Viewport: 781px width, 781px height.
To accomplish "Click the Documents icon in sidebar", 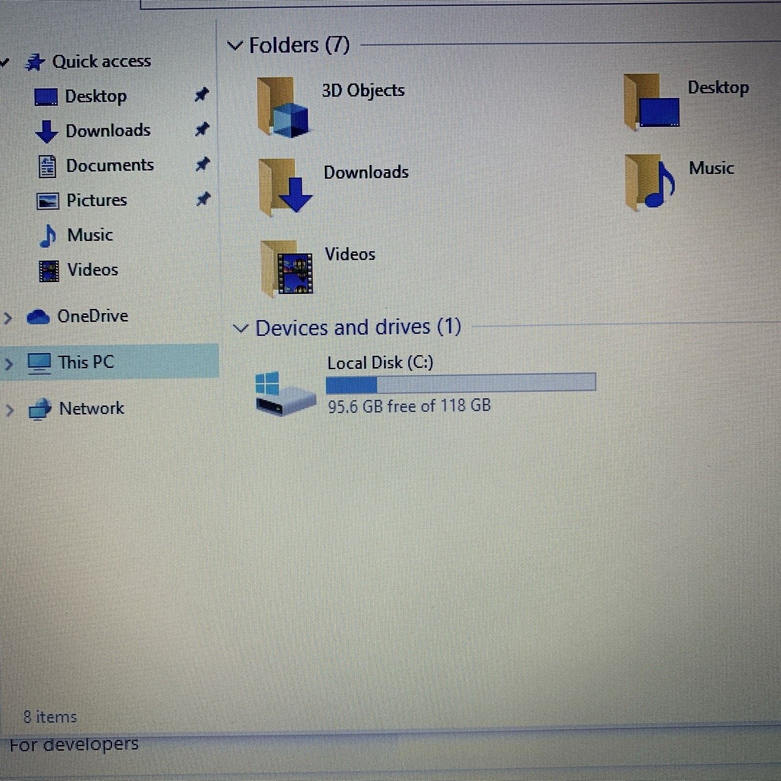I will click(x=47, y=166).
